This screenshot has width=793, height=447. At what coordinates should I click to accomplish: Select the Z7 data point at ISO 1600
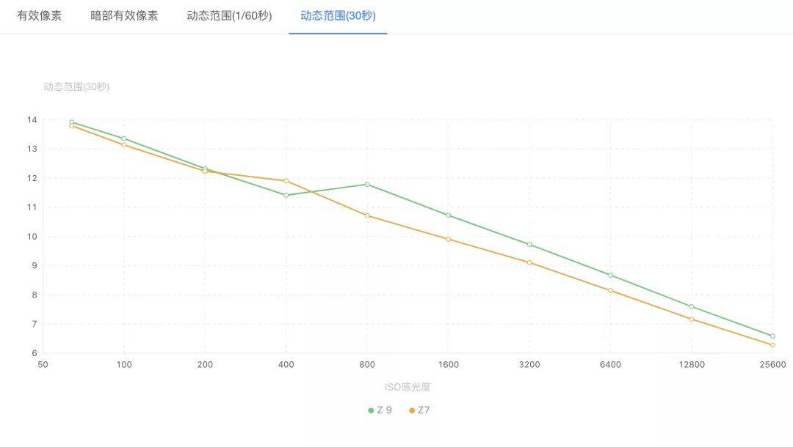pos(448,239)
